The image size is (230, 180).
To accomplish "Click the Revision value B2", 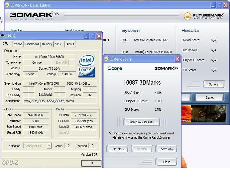I will point(90,95).
